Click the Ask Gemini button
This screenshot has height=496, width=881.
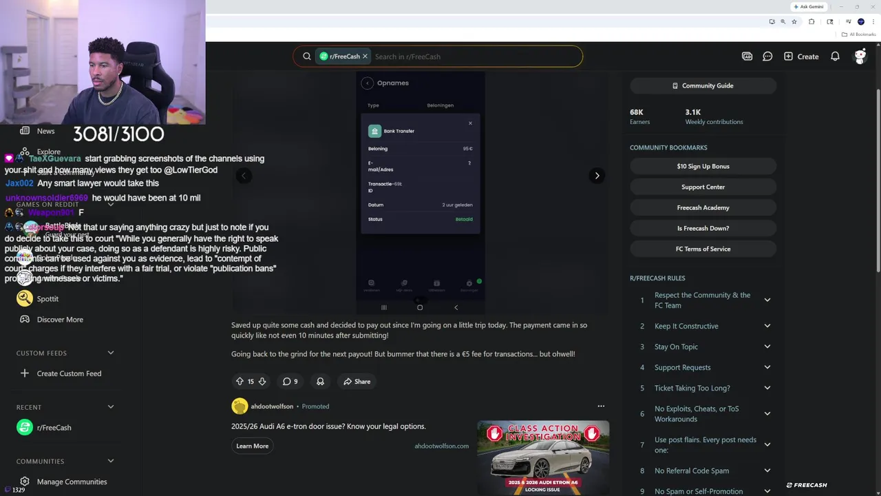(808, 6)
